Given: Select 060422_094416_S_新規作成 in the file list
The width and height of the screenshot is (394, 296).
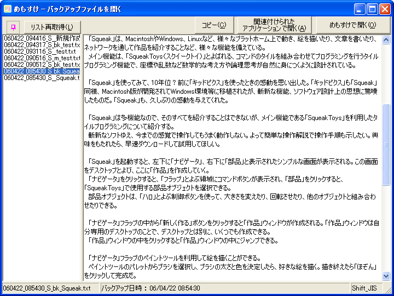Looking at the screenshot, I should pyautogui.click(x=42, y=38).
